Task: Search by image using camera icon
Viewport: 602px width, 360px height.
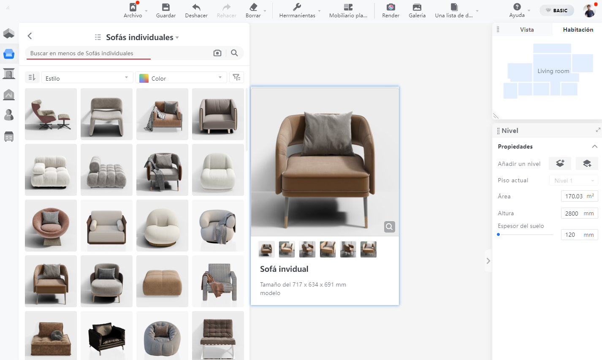Action: tap(217, 53)
